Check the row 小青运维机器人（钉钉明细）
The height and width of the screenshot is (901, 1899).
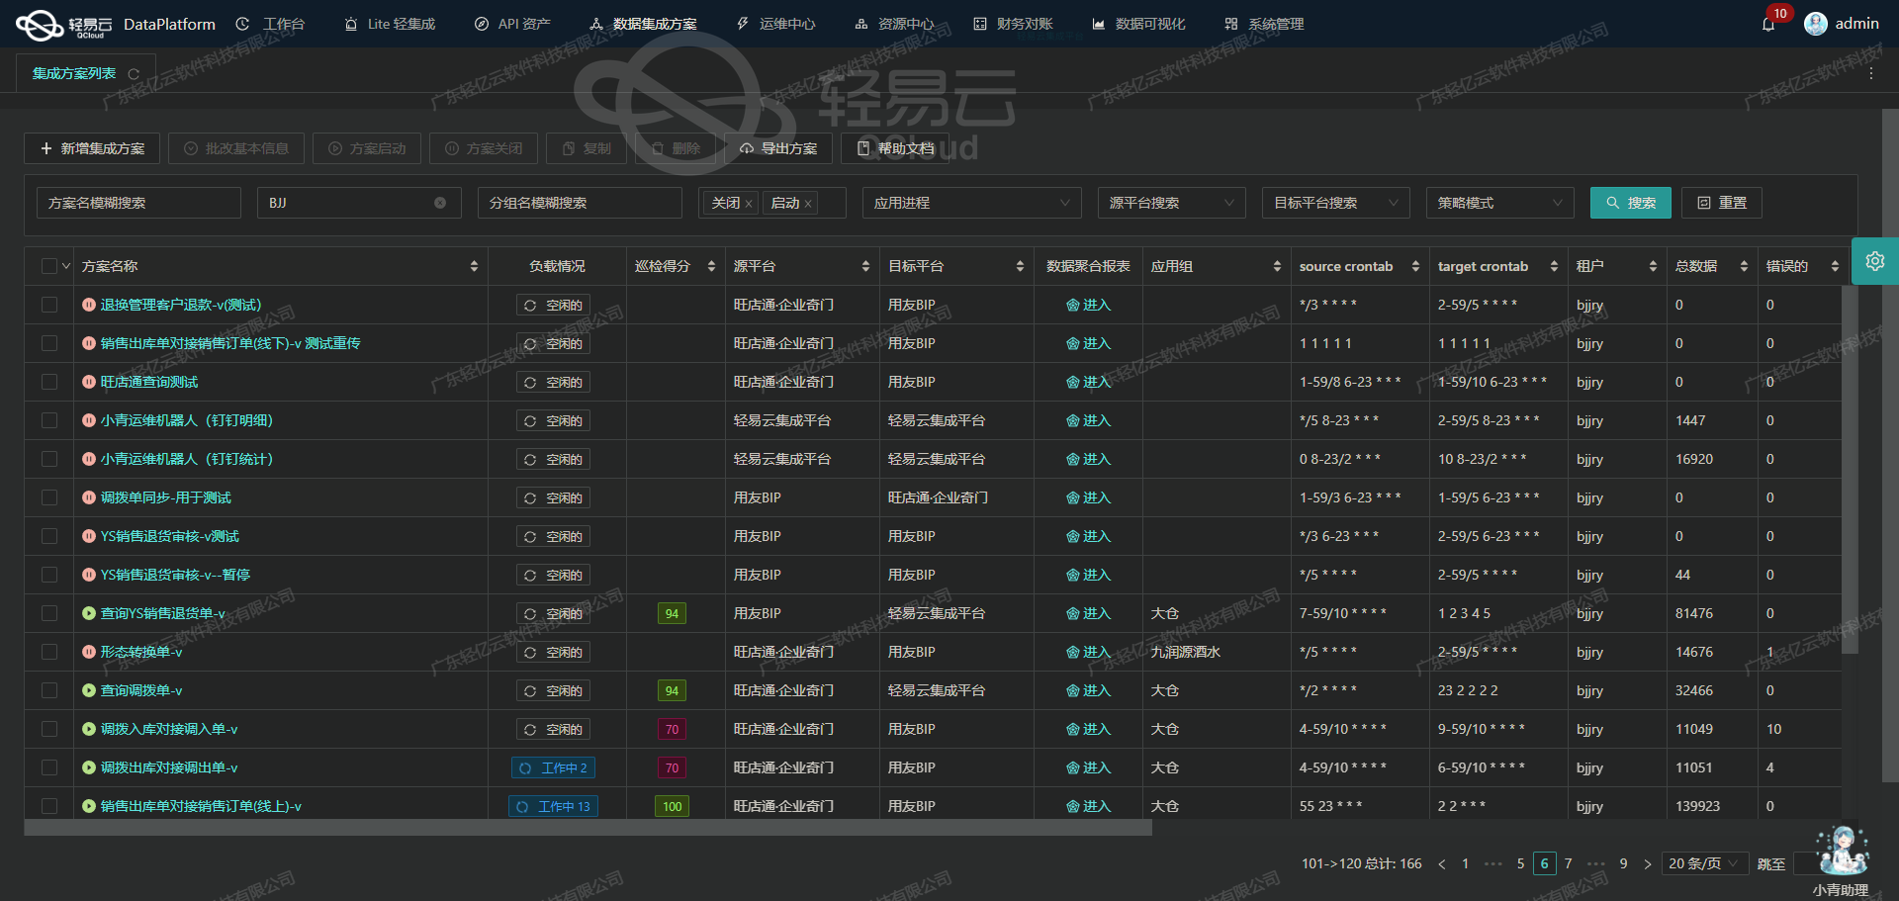(49, 421)
